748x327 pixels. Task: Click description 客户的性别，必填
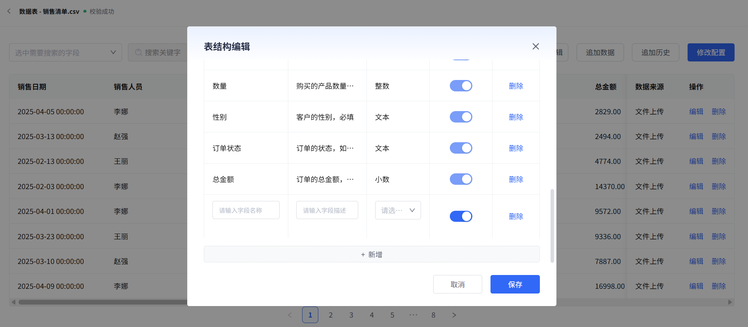click(325, 117)
